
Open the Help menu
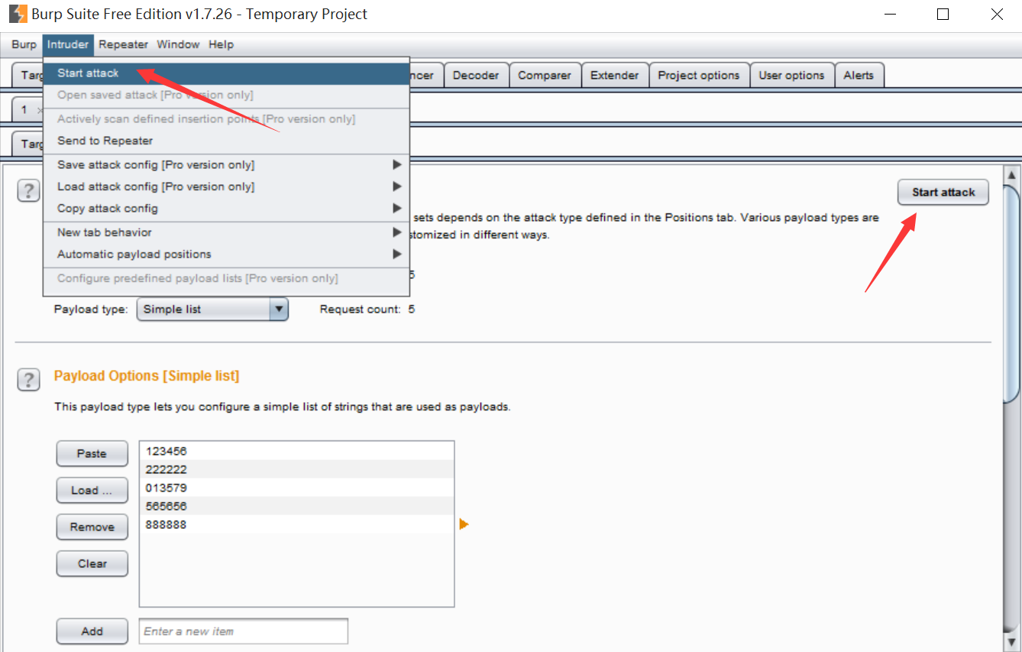221,44
